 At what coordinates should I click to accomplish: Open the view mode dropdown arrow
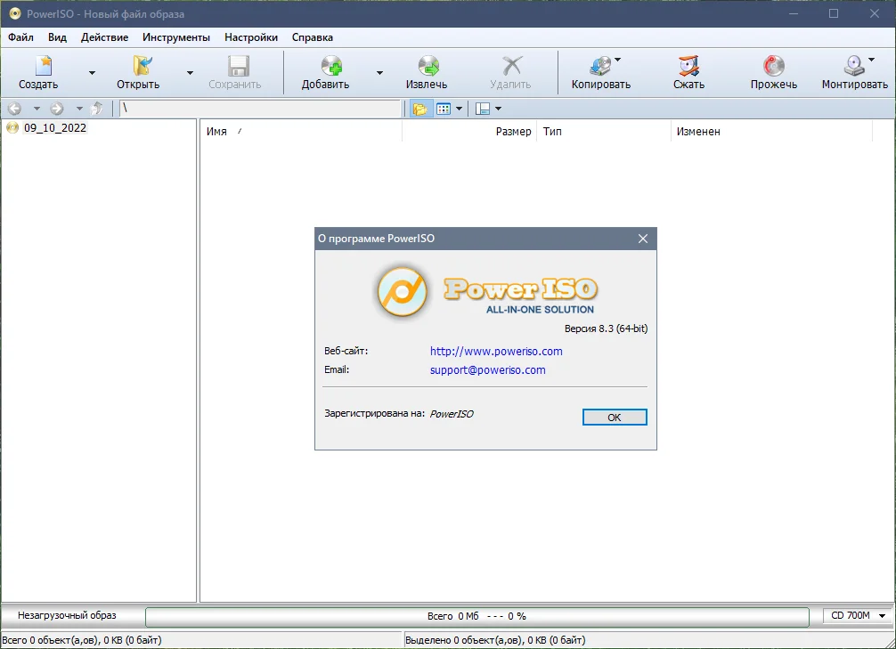[459, 109]
